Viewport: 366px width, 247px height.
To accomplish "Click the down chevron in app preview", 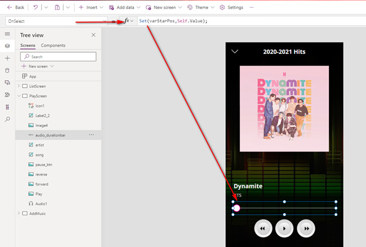I will click(235, 52).
